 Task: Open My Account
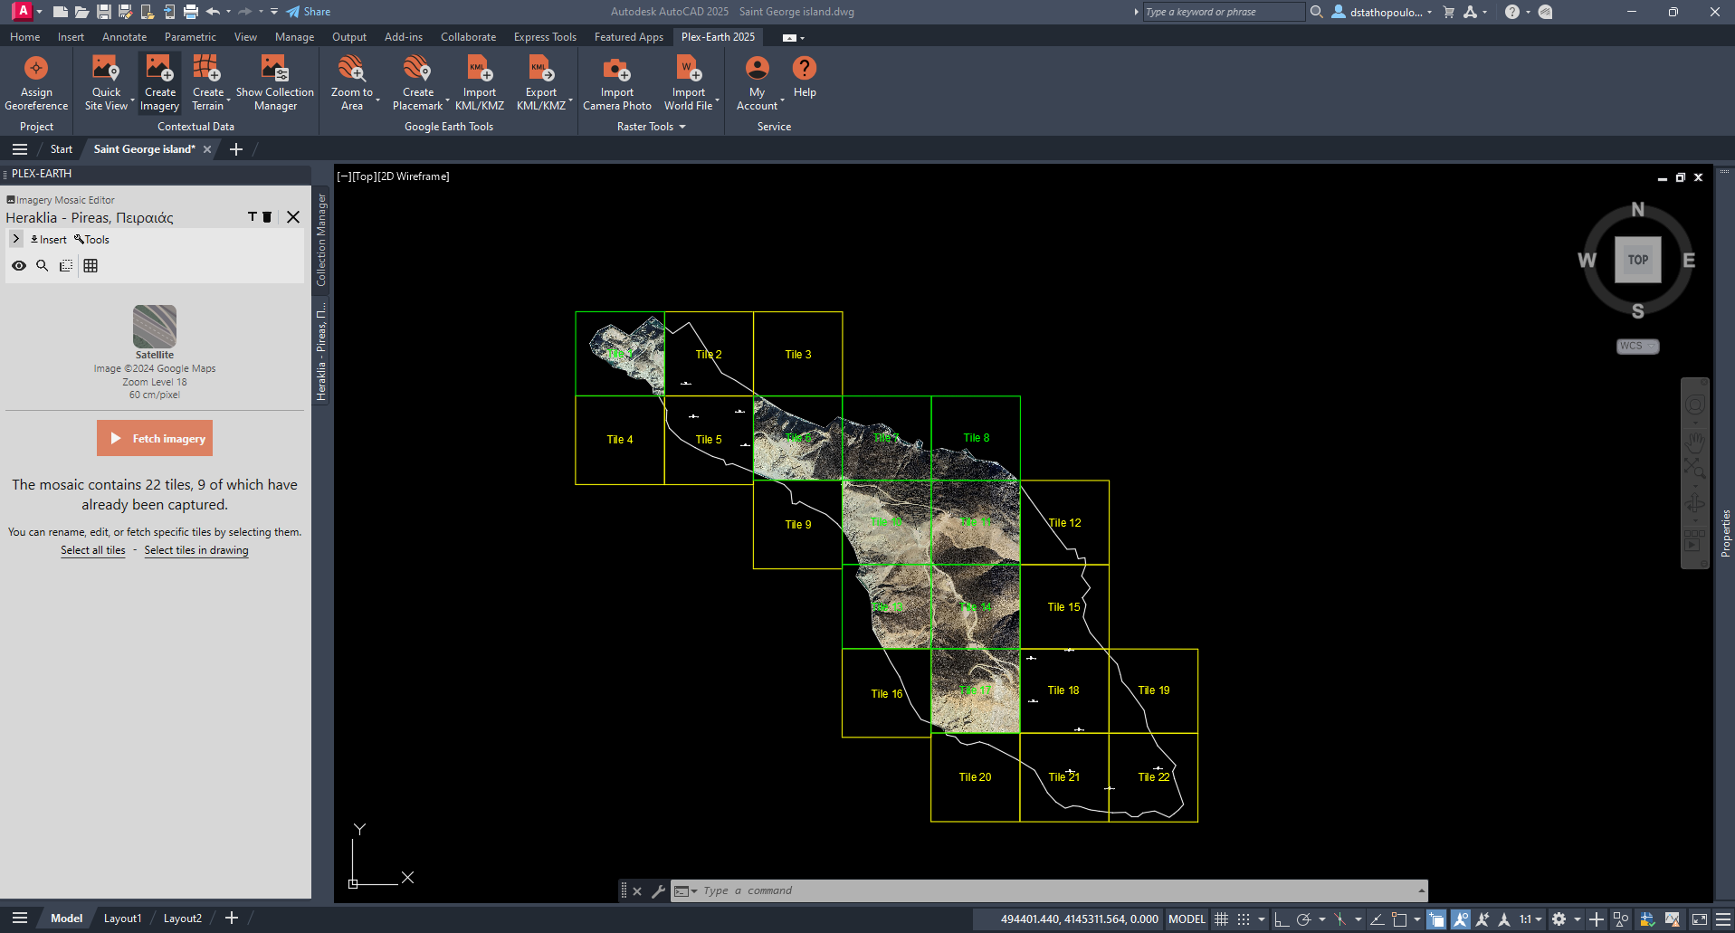[x=757, y=83]
